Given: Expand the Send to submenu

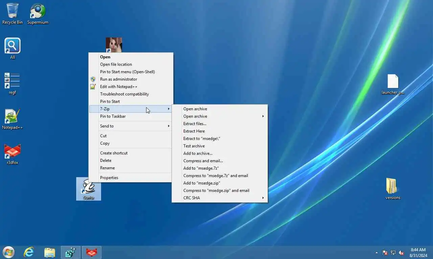Looking at the screenshot, I should coord(131,126).
